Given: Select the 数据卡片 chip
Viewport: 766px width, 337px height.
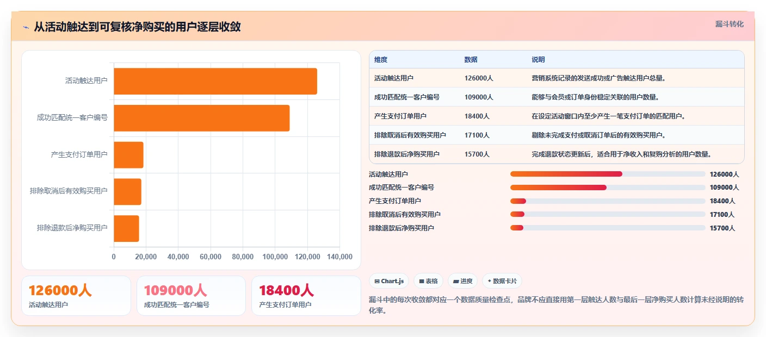Looking at the screenshot, I should [502, 281].
